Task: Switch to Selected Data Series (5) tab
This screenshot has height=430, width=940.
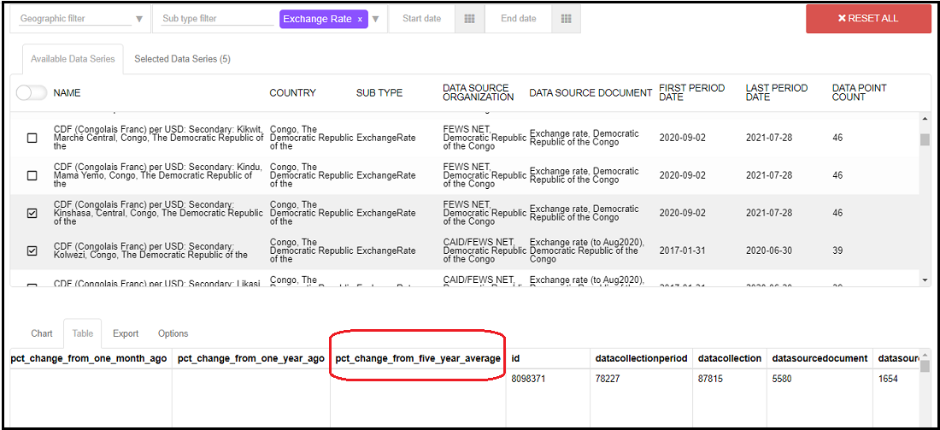Action: [x=182, y=59]
